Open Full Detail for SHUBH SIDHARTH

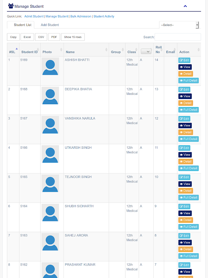pos(188,227)
